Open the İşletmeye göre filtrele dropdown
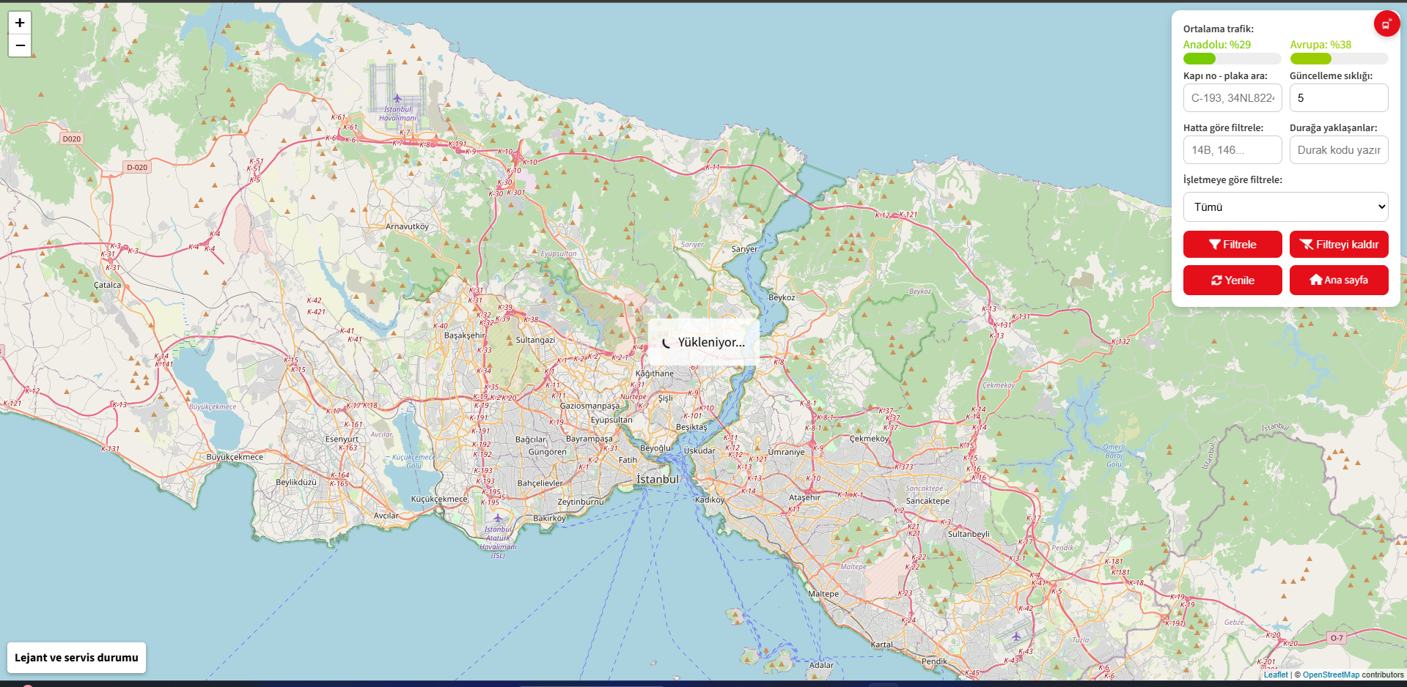 tap(1286, 207)
